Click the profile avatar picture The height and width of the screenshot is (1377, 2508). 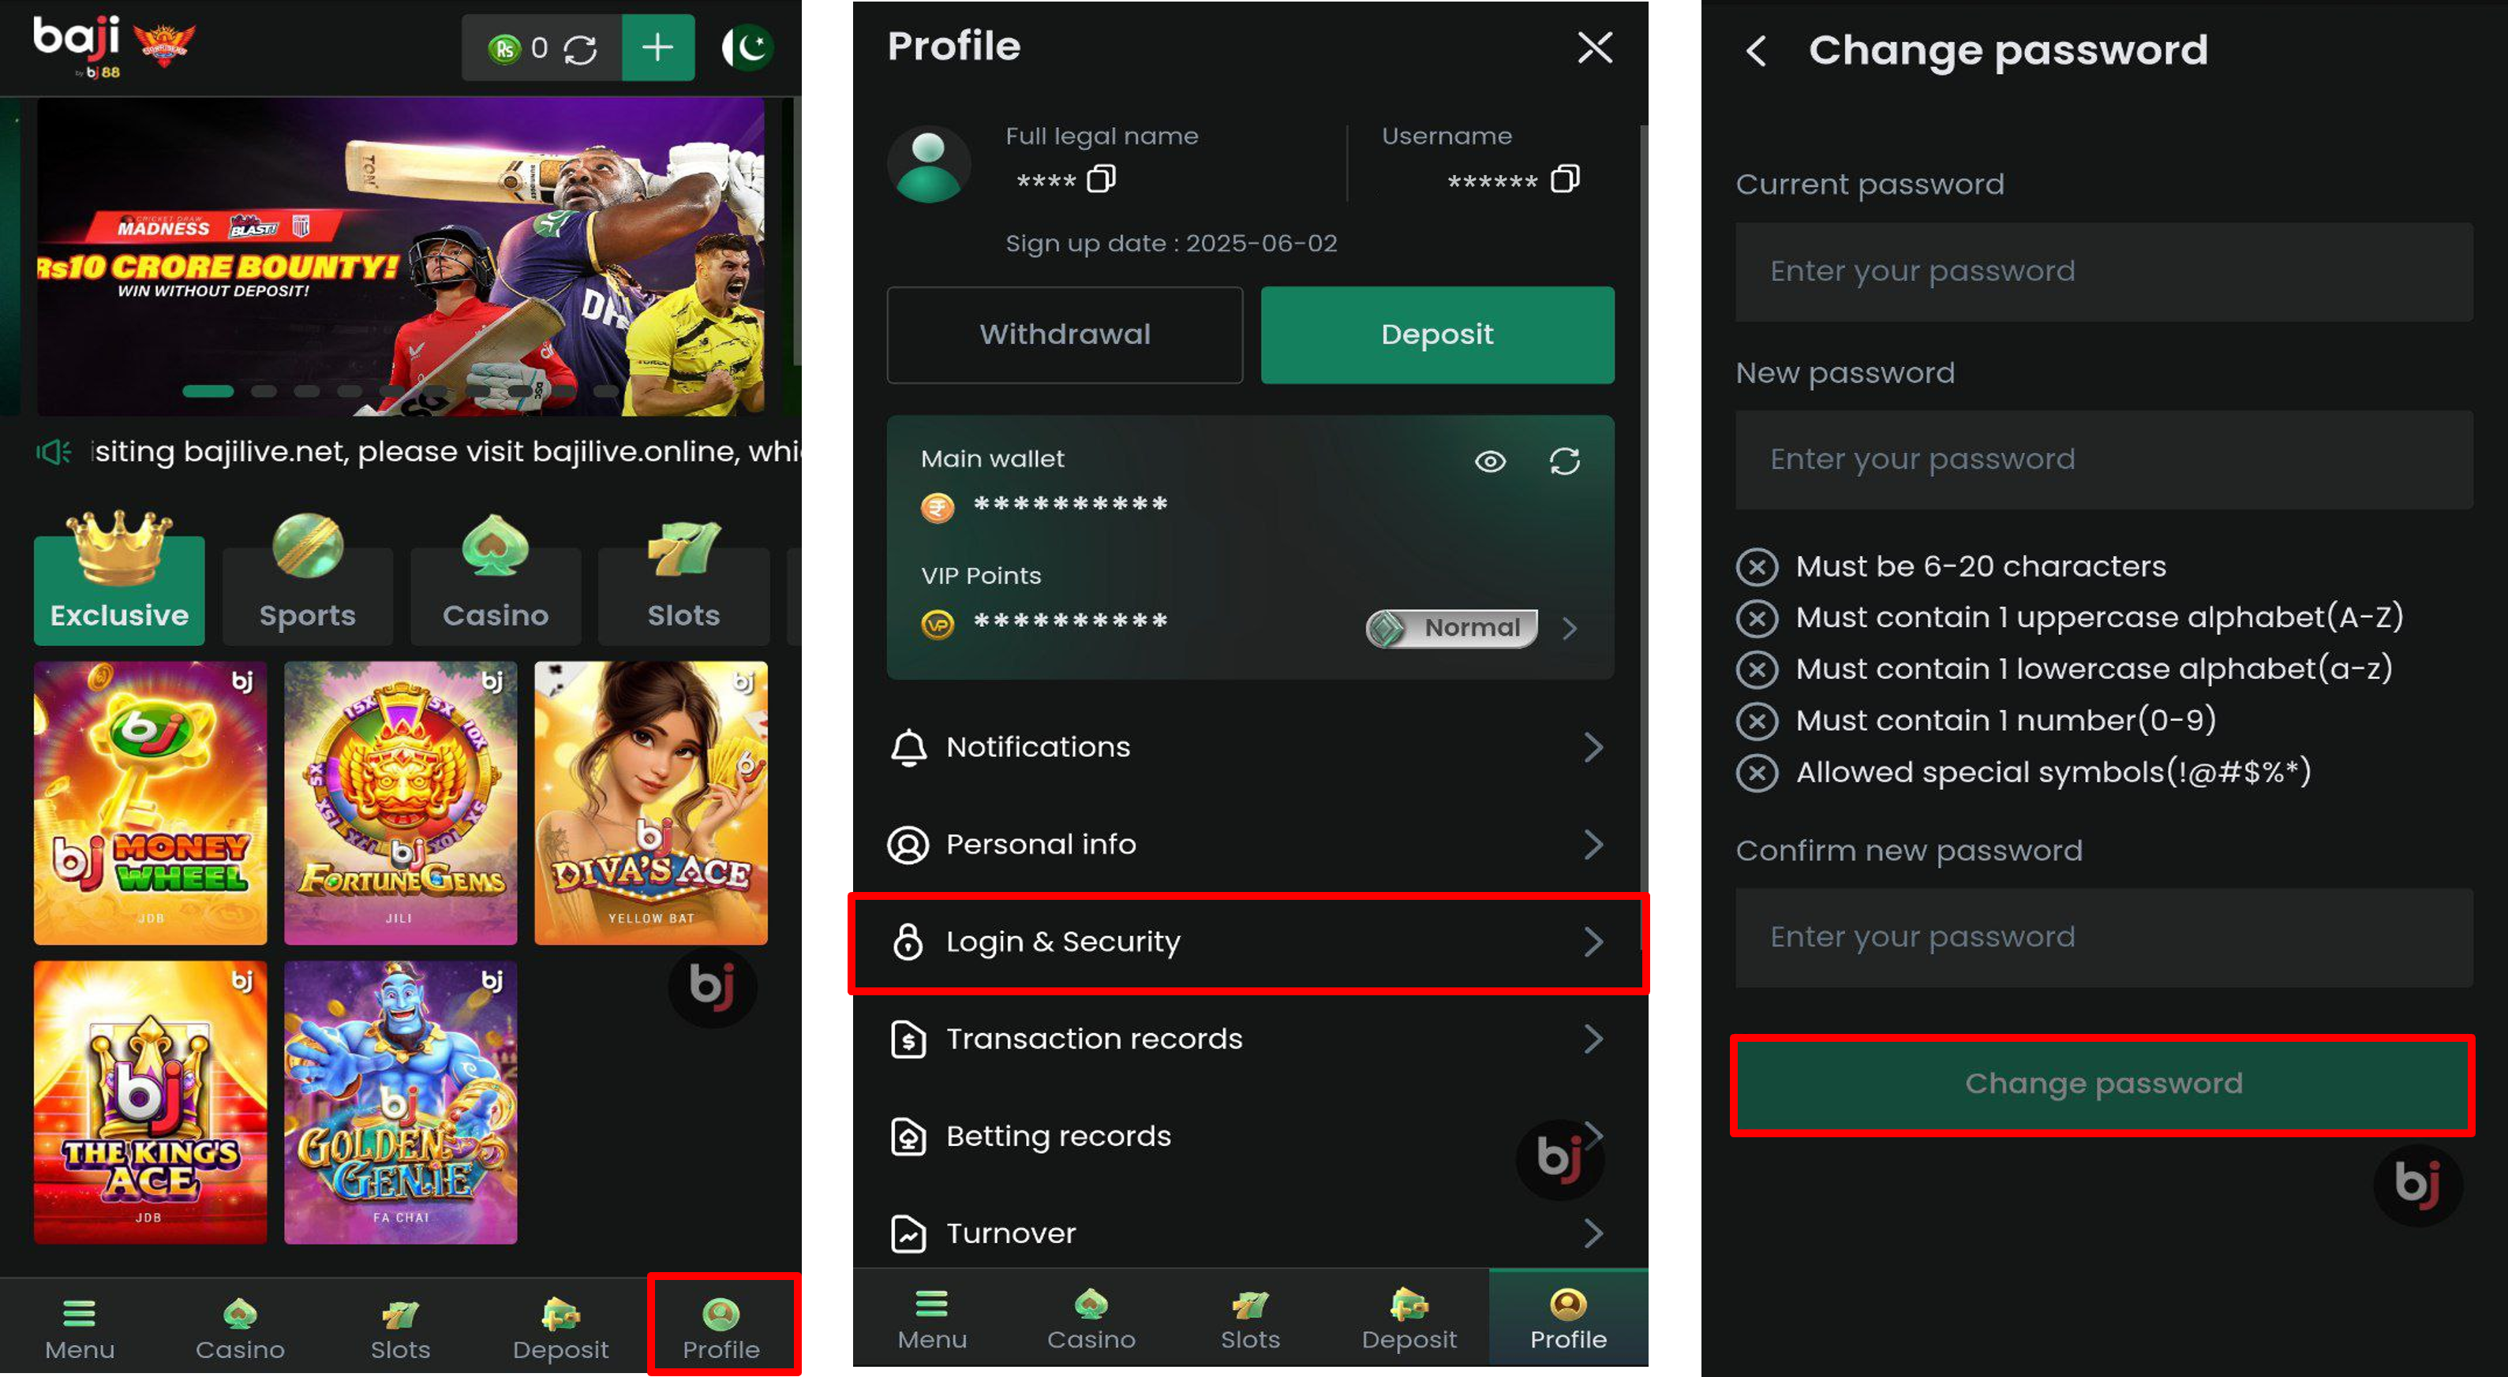point(929,163)
